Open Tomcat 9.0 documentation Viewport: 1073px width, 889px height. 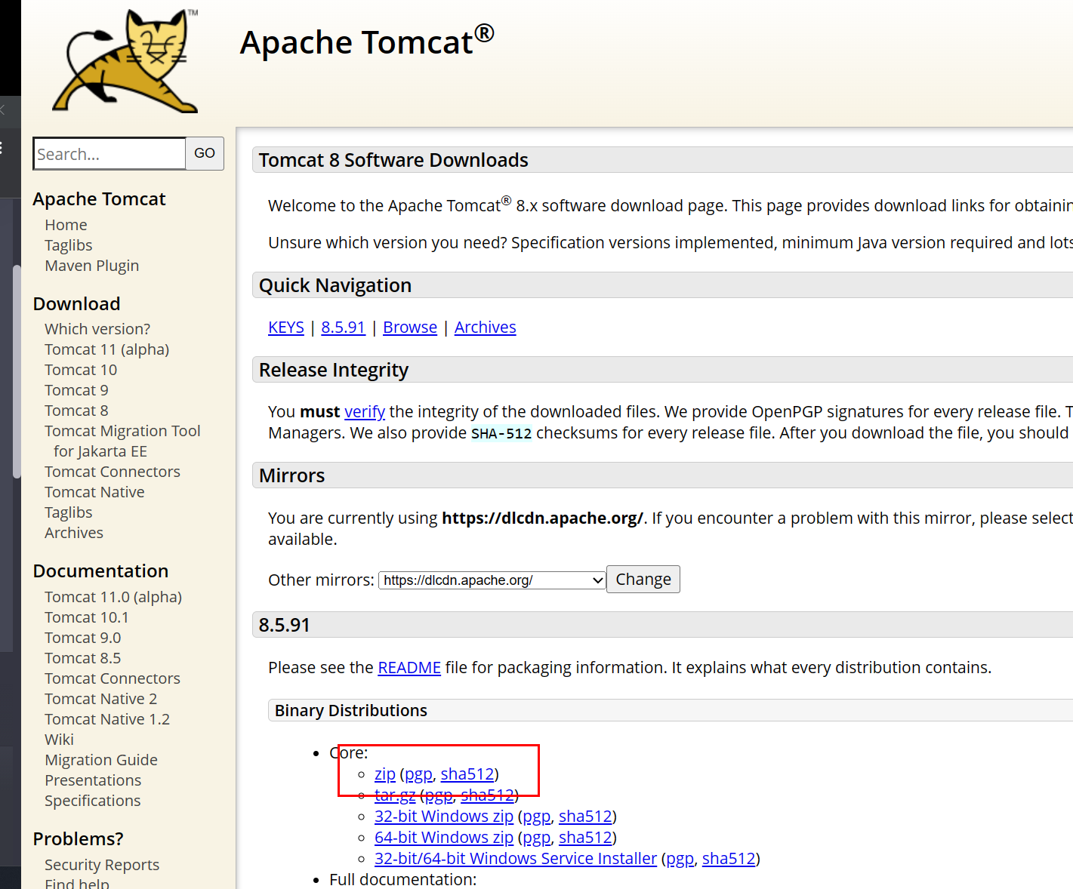[x=82, y=638]
